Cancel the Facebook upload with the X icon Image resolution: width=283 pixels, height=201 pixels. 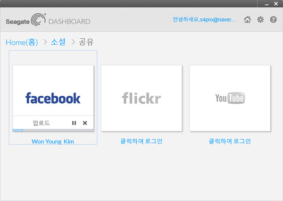85,123
